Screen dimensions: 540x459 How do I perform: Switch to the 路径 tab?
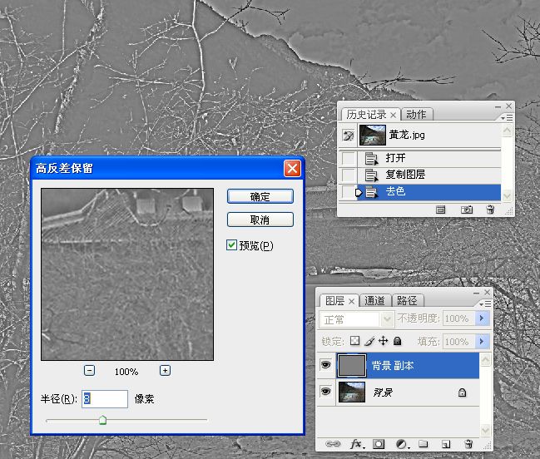coord(407,301)
